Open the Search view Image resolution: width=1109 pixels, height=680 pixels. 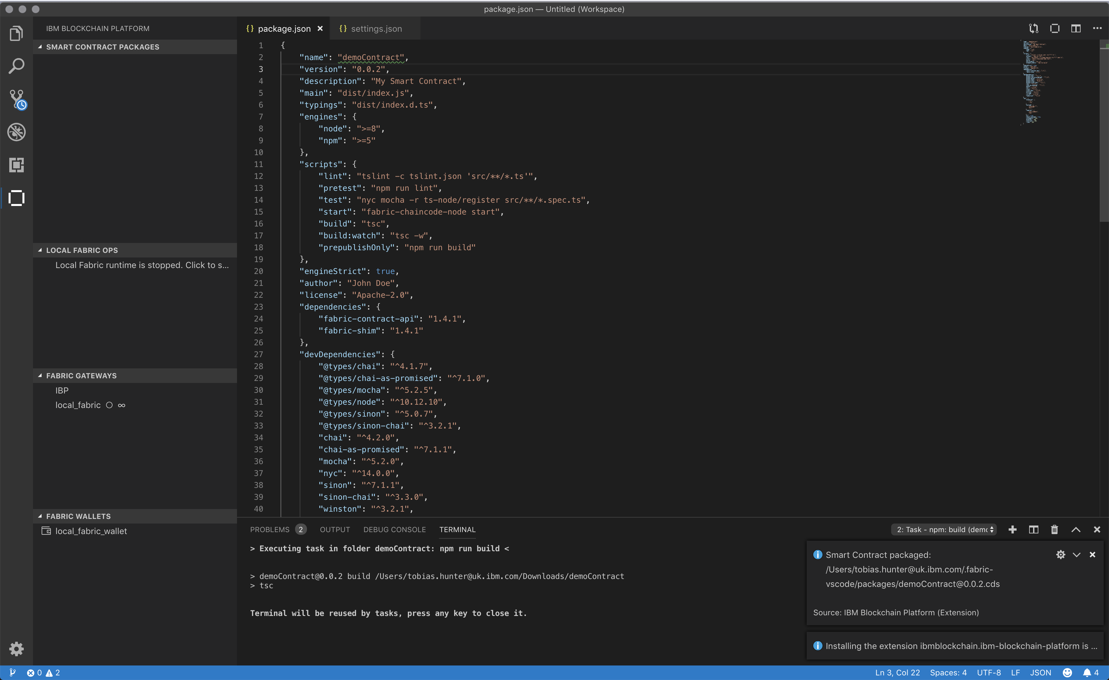click(17, 66)
